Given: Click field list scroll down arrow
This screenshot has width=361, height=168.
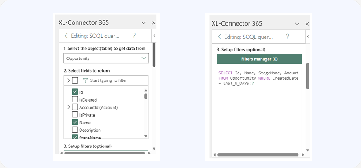Looking at the screenshot, I should point(146,136).
